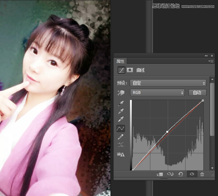Screen dimensions: 218x196
Task: Close the Properties panel
Action: [212, 56]
